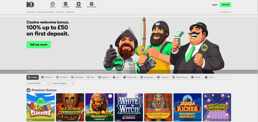
Task: Click the games Search field
Action: point(218,77)
